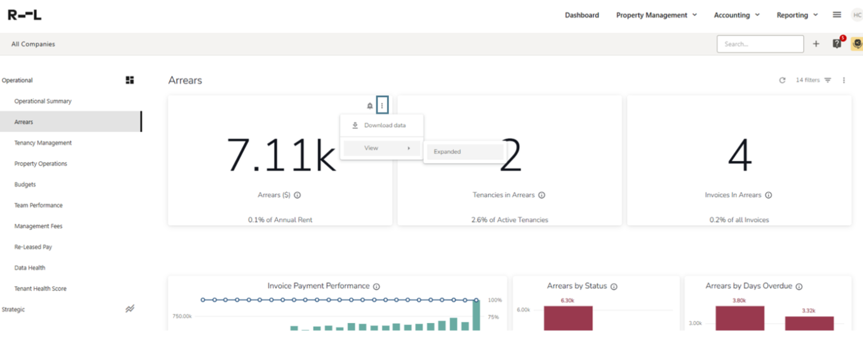
Task: Select Download data from the context menu
Action: point(384,126)
